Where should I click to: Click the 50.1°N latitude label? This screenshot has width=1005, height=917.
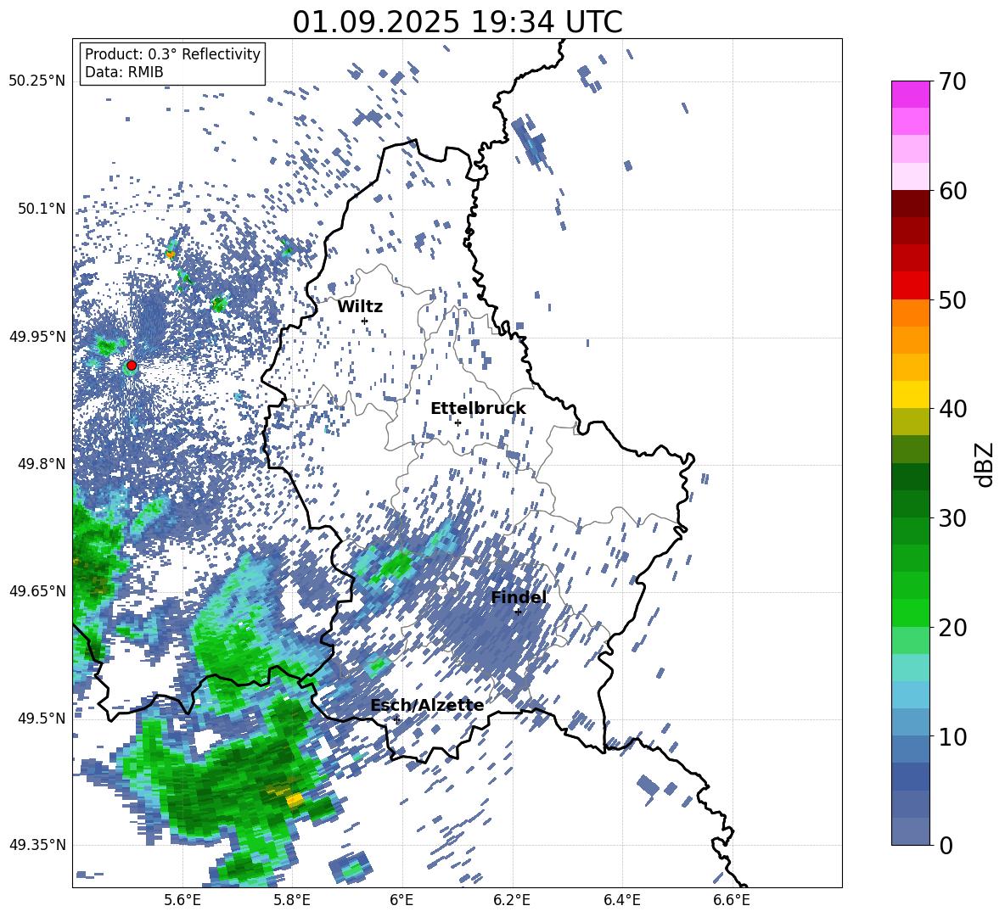click(42, 208)
